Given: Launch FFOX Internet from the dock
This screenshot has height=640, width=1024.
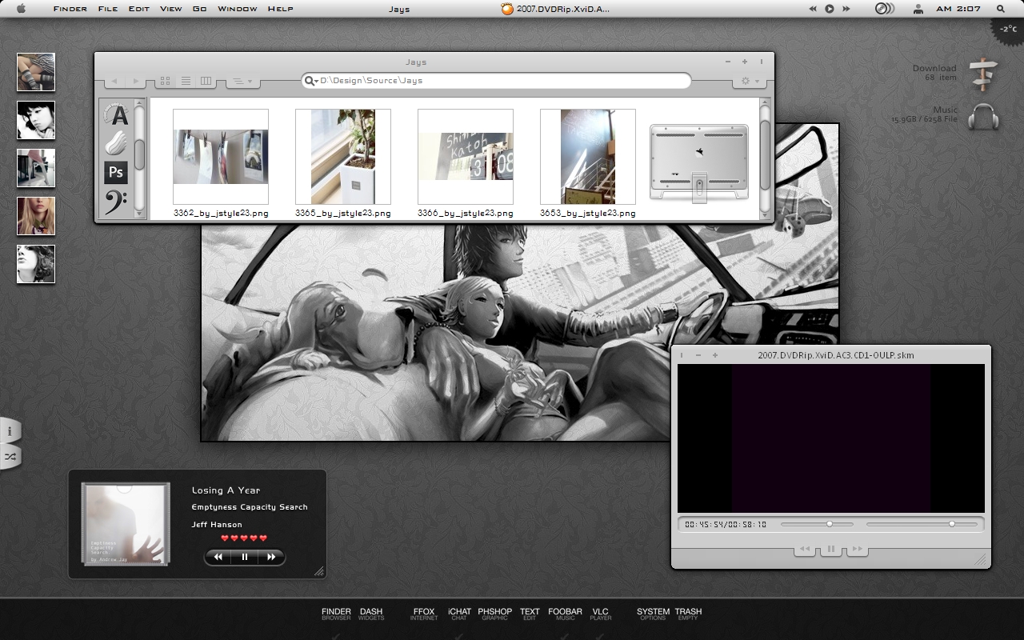Looking at the screenshot, I should tap(424, 614).
